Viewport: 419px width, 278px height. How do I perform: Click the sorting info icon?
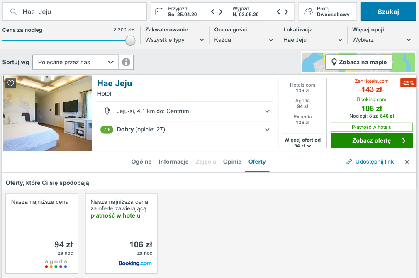(x=126, y=62)
